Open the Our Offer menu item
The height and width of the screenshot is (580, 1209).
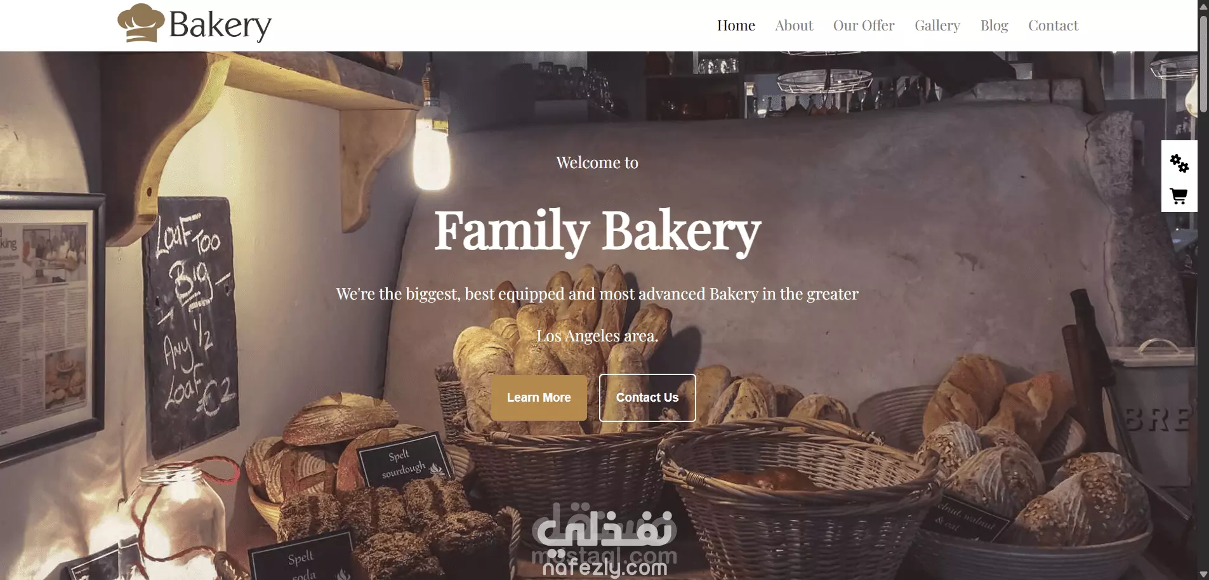point(864,25)
